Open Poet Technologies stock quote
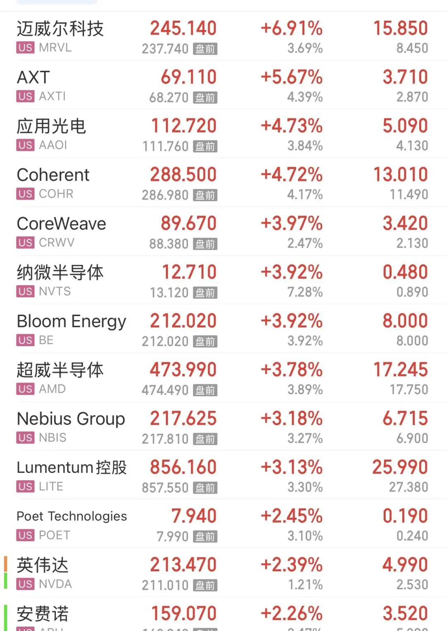Viewport: 447px width, 631px height. coord(223,524)
